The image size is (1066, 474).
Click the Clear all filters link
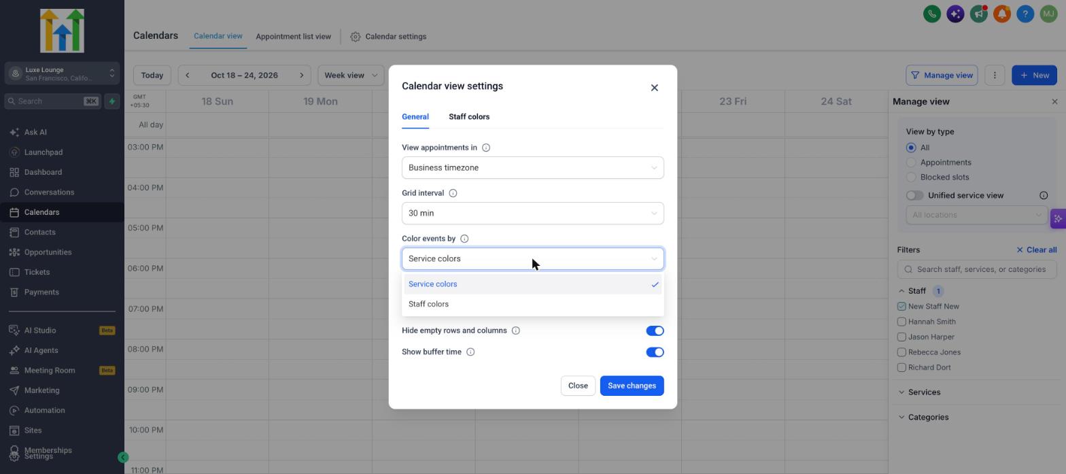[1036, 250]
